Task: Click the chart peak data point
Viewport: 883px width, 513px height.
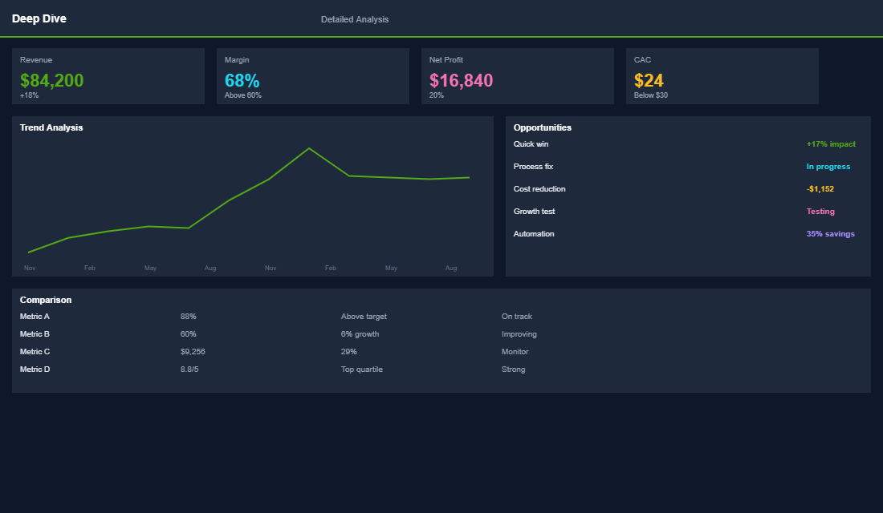Action: click(309, 147)
